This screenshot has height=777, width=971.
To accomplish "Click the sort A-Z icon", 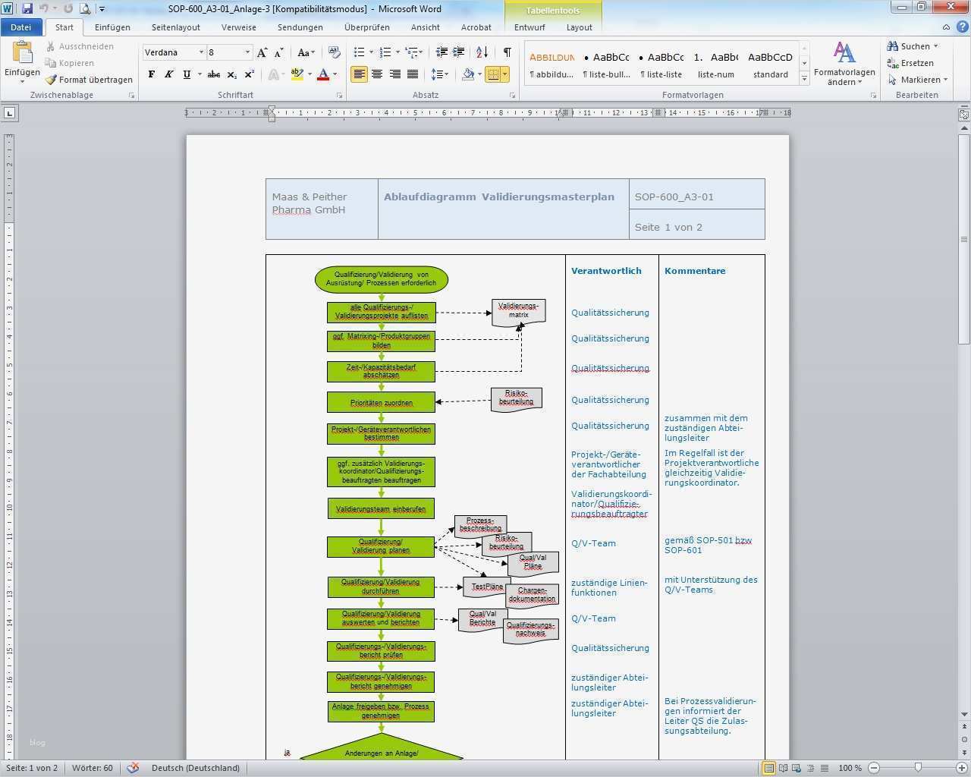I will point(482,52).
